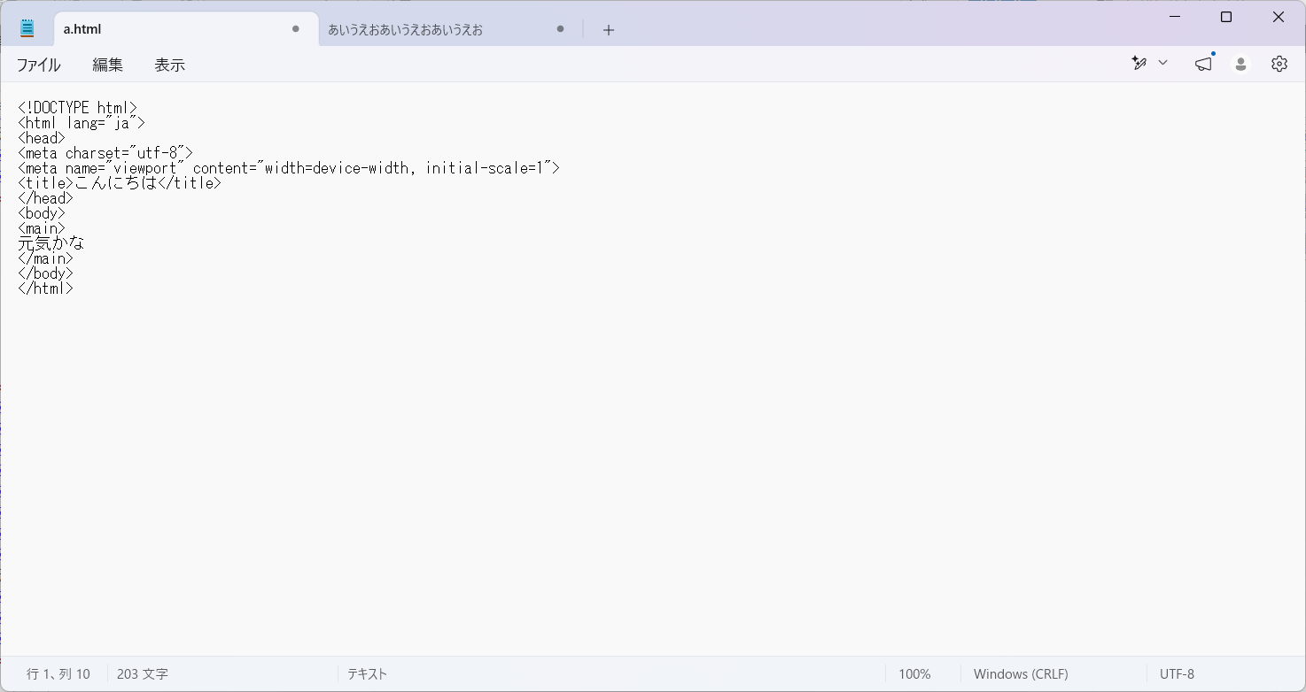Open the ファイル menu

click(x=38, y=65)
